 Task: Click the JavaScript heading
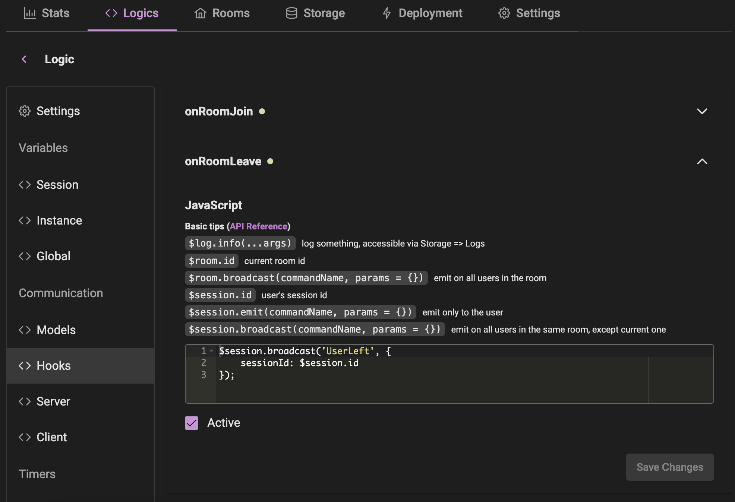point(213,205)
